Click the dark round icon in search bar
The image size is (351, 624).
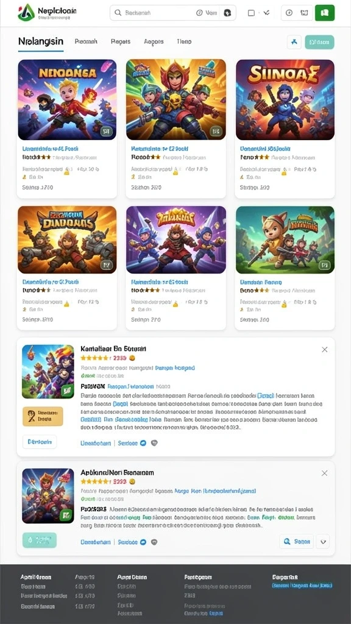228,13
